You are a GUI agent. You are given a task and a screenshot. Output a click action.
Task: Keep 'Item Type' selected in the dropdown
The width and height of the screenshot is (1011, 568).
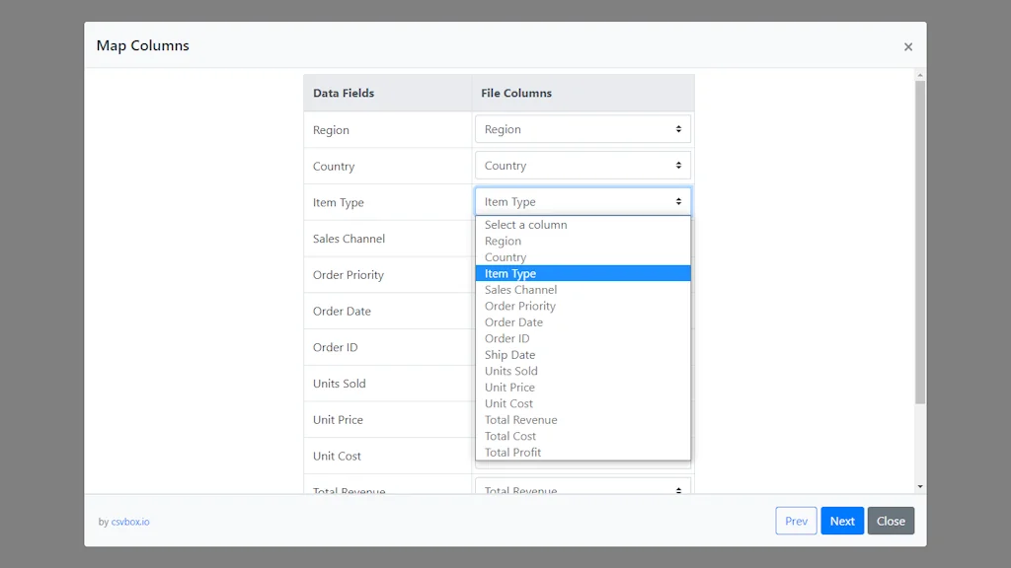[511, 273]
